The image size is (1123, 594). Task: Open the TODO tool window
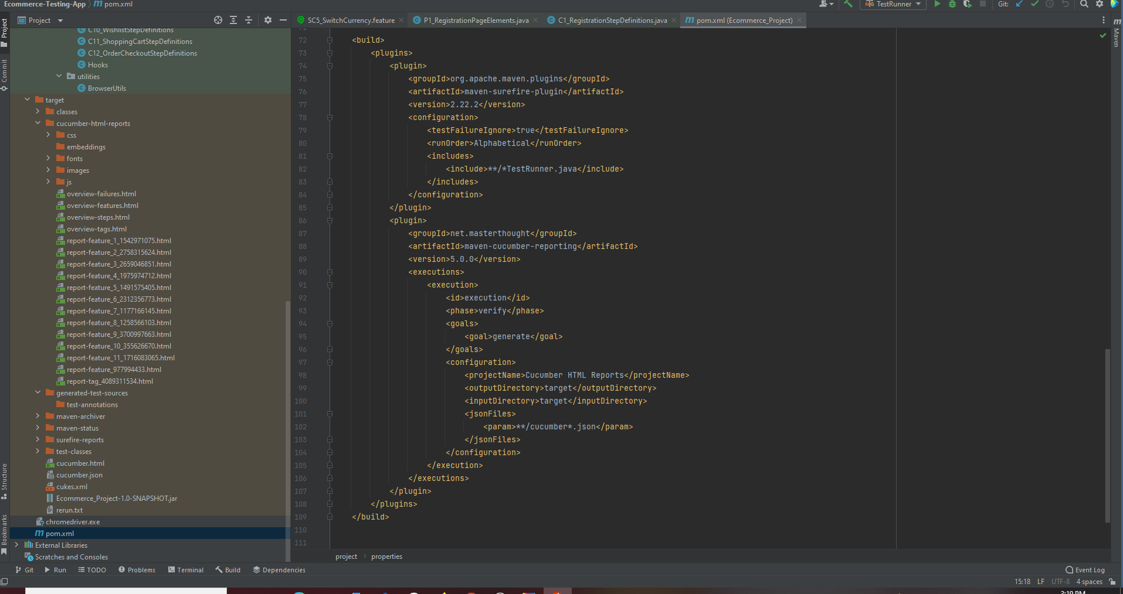(x=92, y=570)
